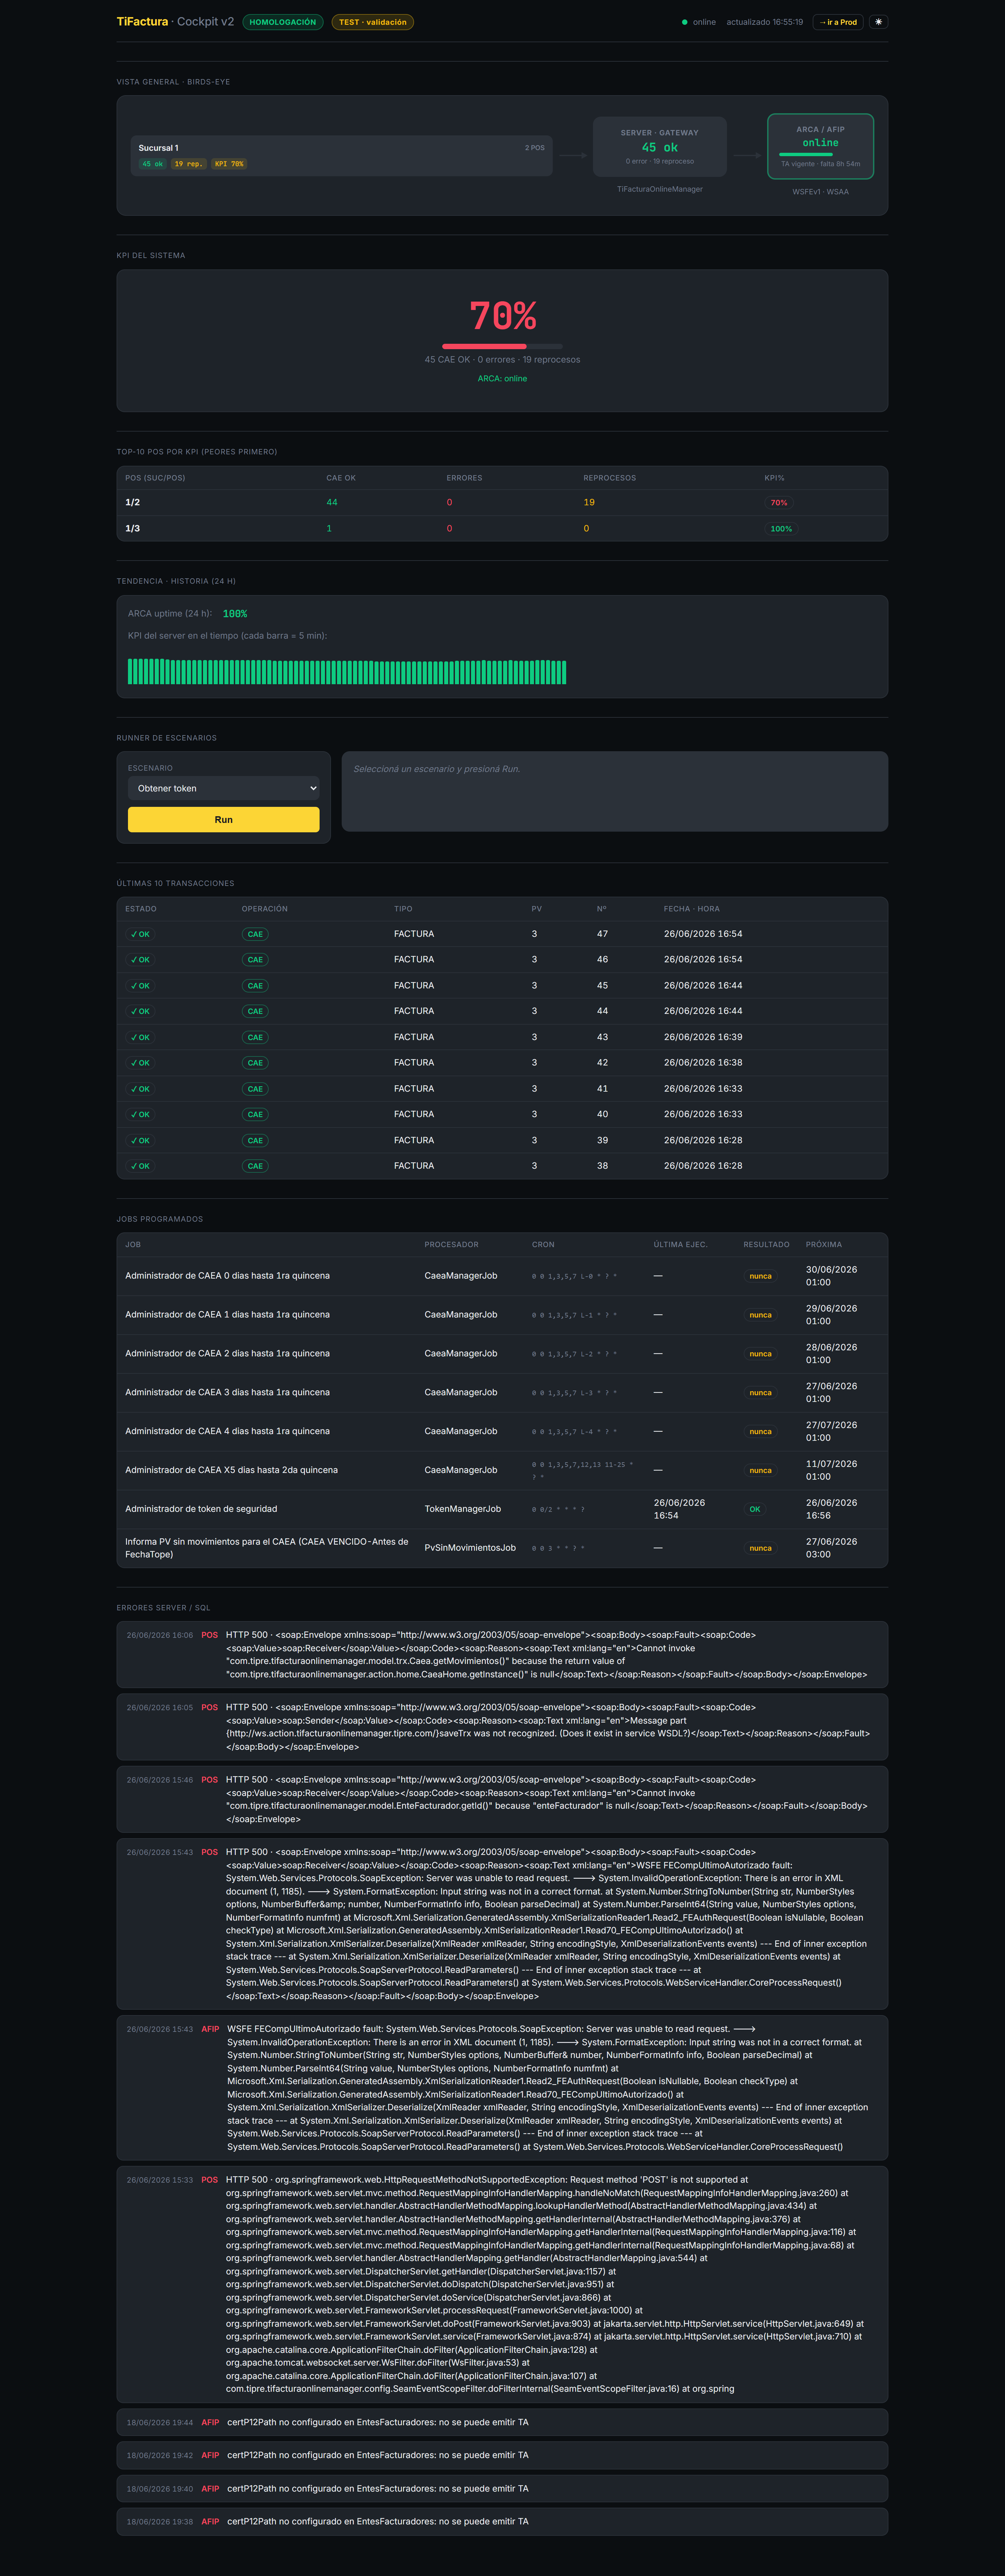The width and height of the screenshot is (1005, 2576).
Task: Click the HOMOLOGACIÓN environment badge
Action: (x=283, y=22)
